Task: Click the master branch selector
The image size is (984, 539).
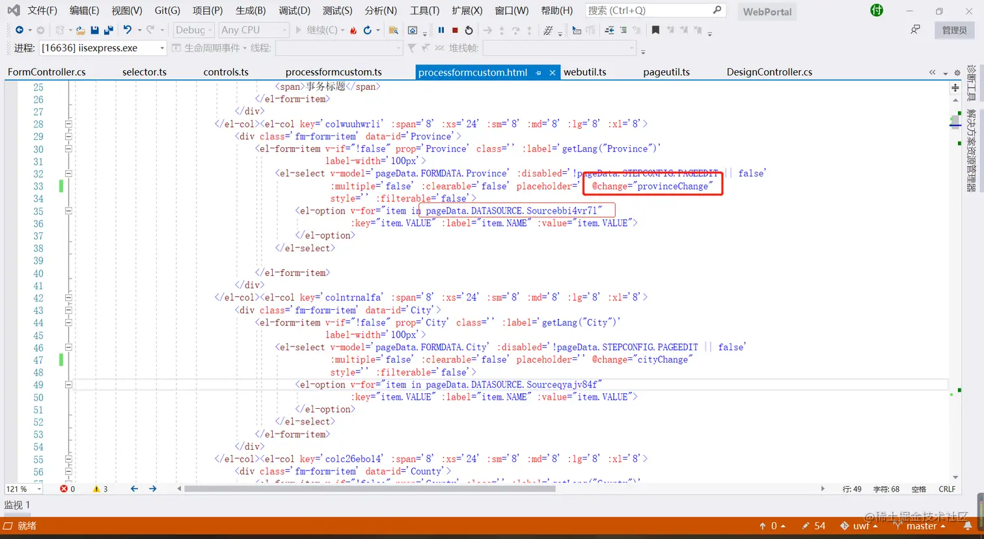Action: [x=921, y=526]
